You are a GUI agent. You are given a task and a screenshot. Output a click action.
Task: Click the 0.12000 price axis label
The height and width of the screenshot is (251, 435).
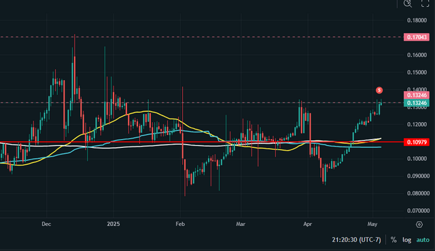coord(417,124)
